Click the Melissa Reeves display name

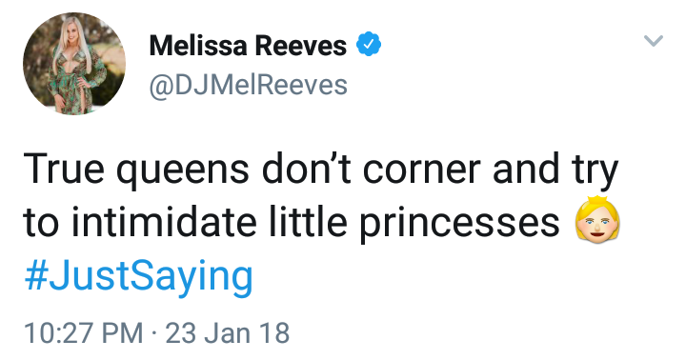pyautogui.click(x=248, y=46)
